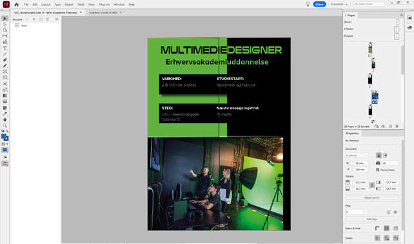Expand the document preset Custom dropdown

click(x=357, y=156)
